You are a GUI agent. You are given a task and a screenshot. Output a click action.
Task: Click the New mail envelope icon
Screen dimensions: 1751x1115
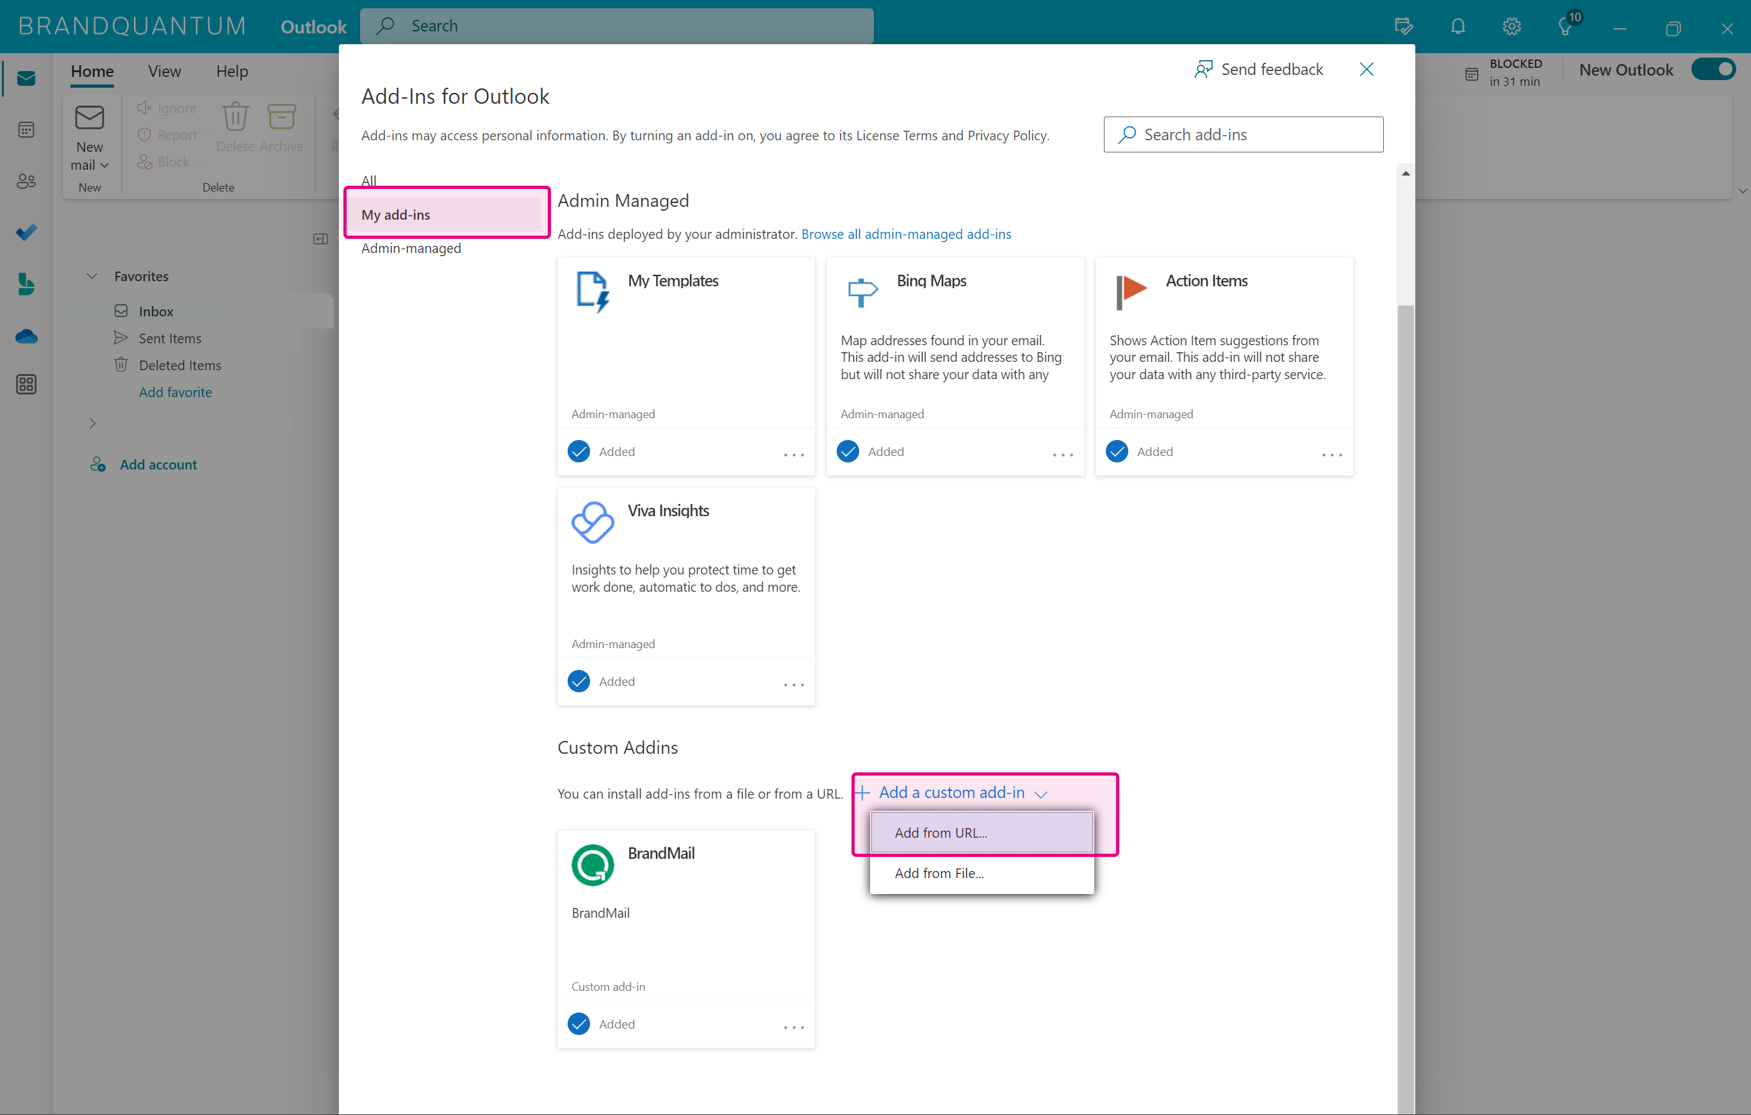90,118
